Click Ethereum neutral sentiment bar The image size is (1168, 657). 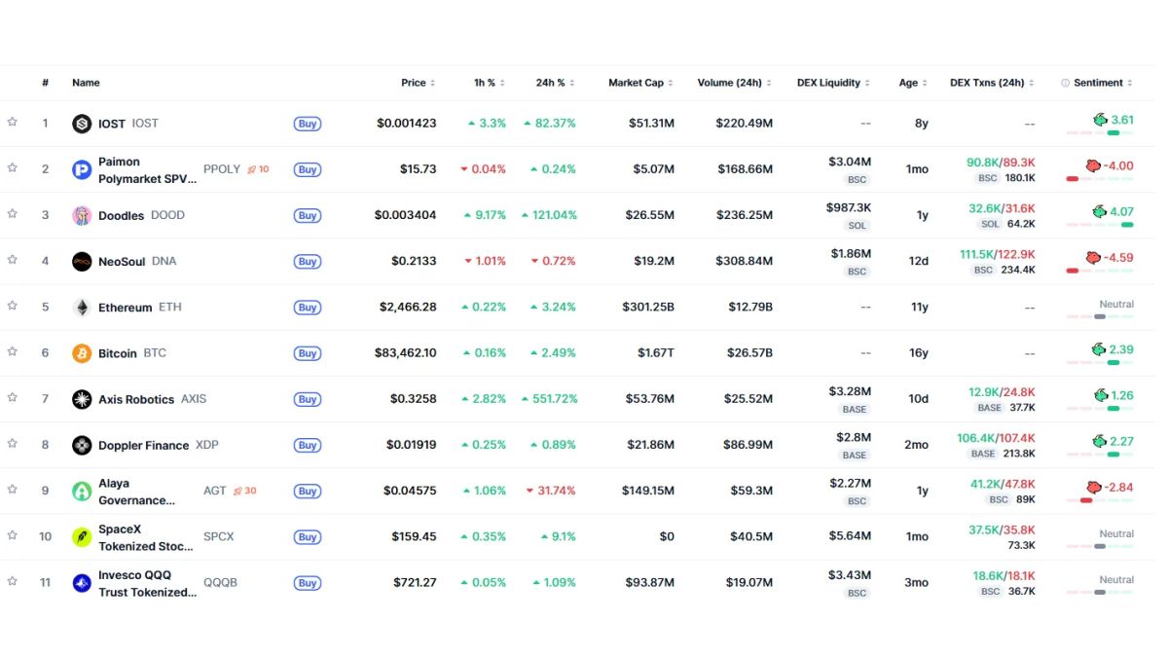pos(1100,316)
